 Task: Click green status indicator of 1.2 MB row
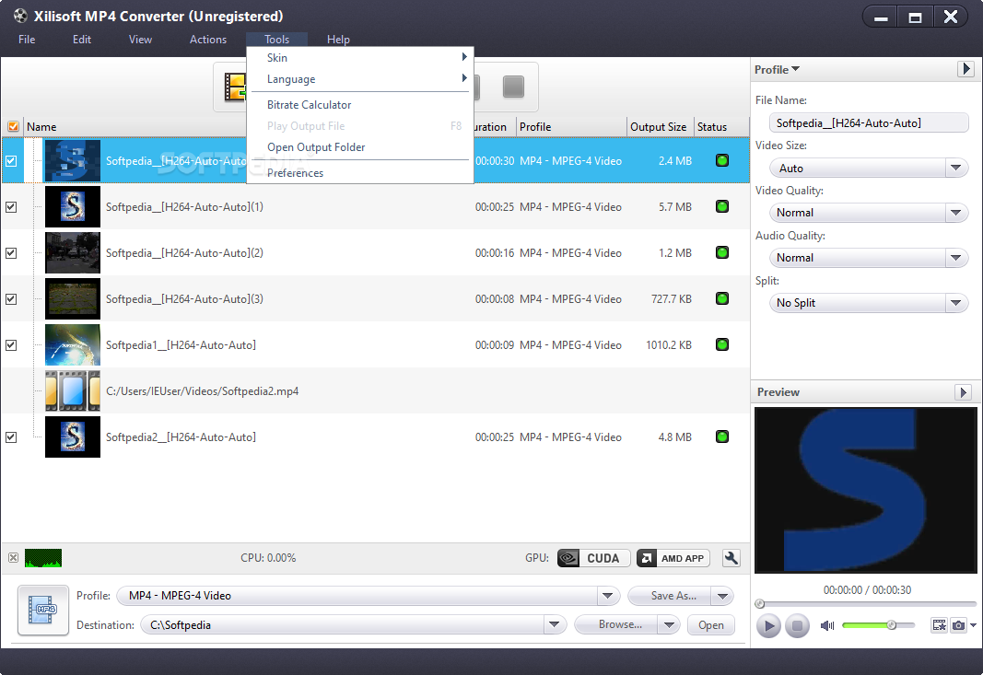point(722,252)
